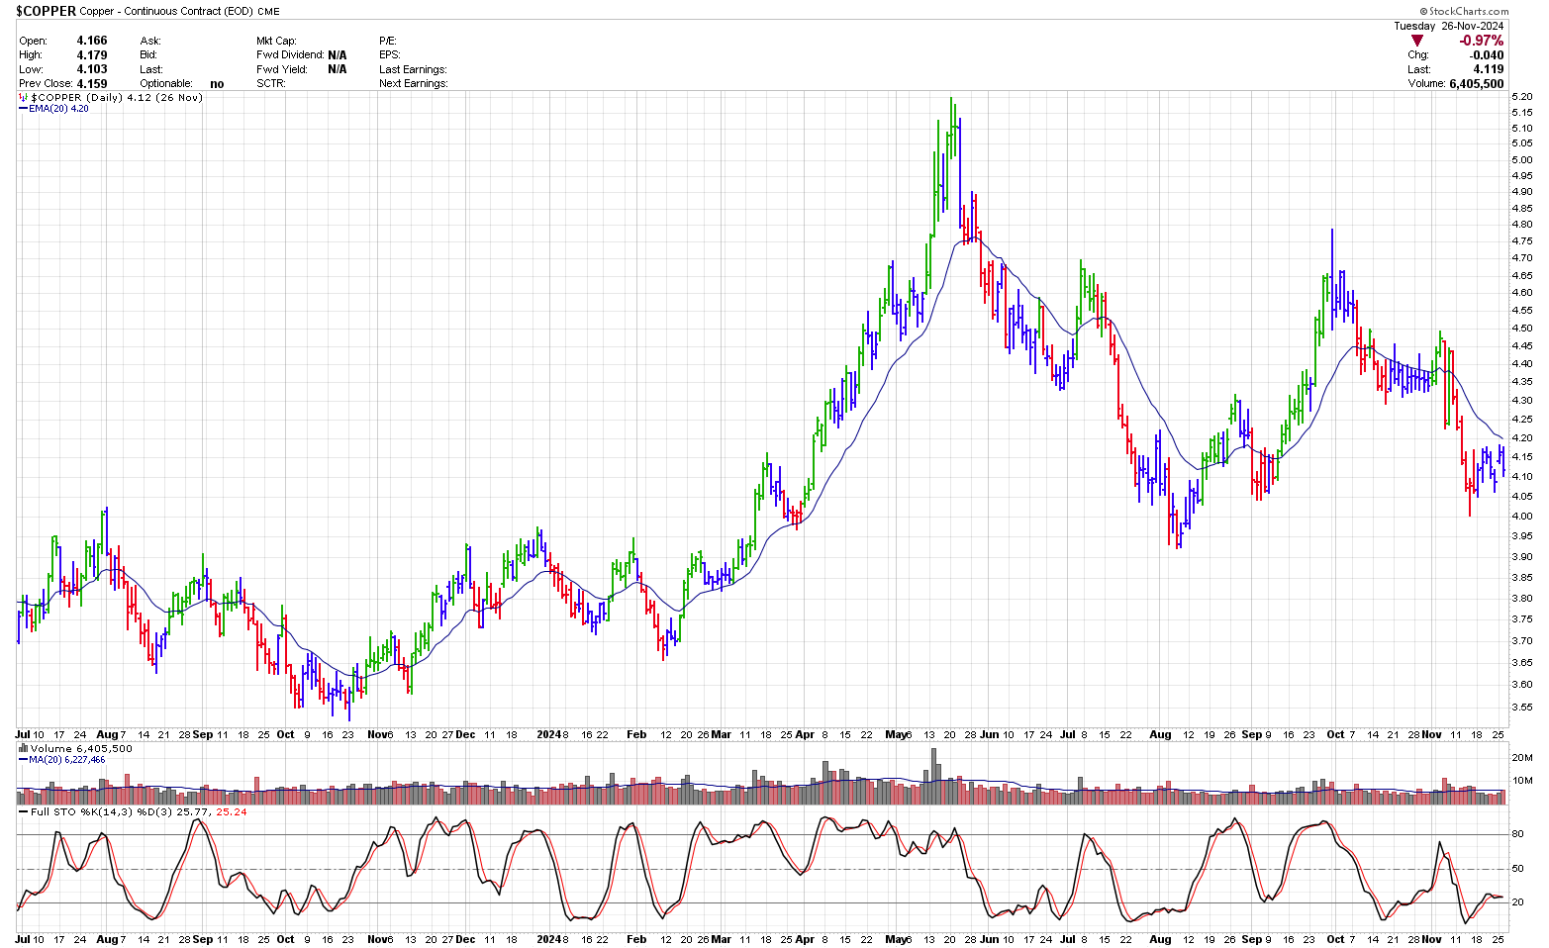Click the price bars icon beside $COPPER (Daily)
Image resolution: width=1549 pixels, height=948 pixels.
point(24,98)
